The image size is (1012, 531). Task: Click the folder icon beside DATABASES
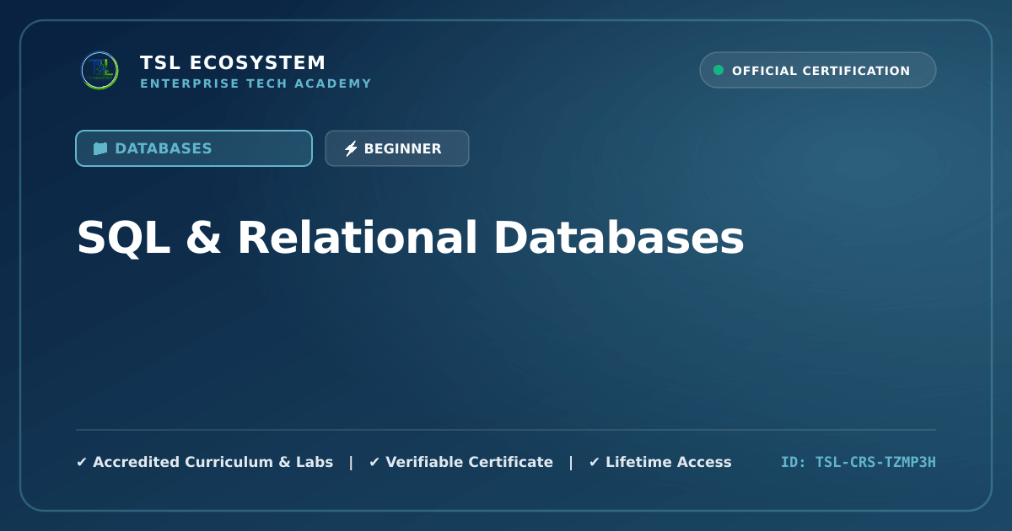(100, 148)
